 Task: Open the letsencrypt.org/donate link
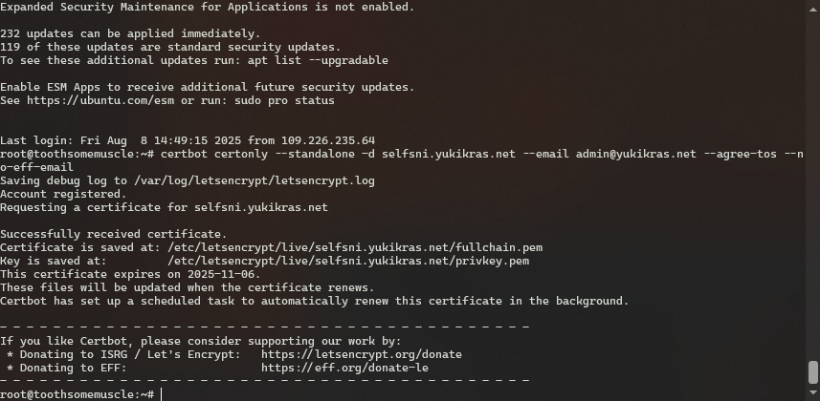362,354
